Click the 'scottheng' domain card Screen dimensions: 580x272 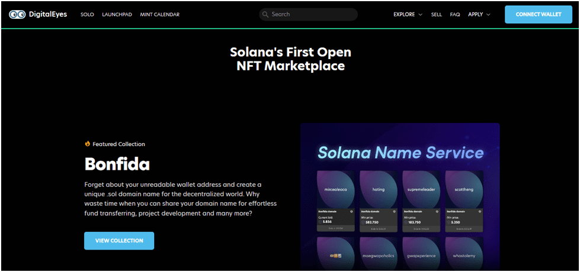click(464, 201)
